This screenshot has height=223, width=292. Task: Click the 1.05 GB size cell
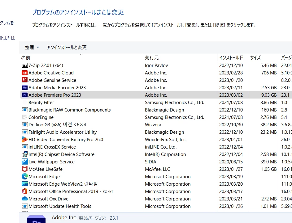(x=269, y=169)
